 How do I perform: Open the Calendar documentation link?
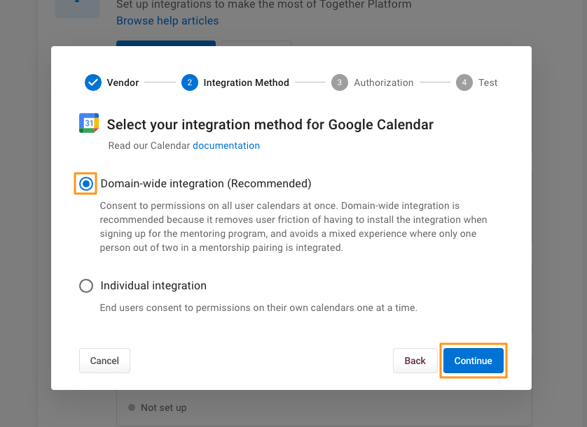(x=226, y=145)
